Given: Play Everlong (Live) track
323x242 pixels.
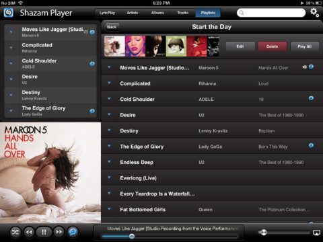Looking at the screenshot, I should point(212,177).
